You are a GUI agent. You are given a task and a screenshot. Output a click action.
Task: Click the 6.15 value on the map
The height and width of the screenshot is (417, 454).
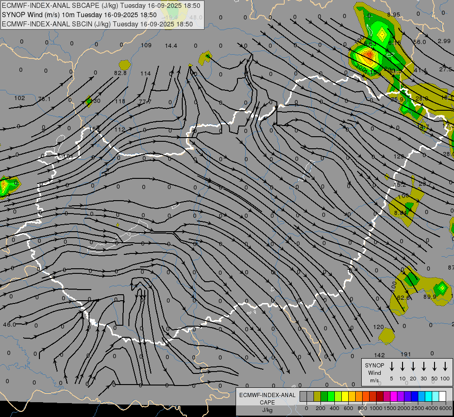[x=395, y=43]
